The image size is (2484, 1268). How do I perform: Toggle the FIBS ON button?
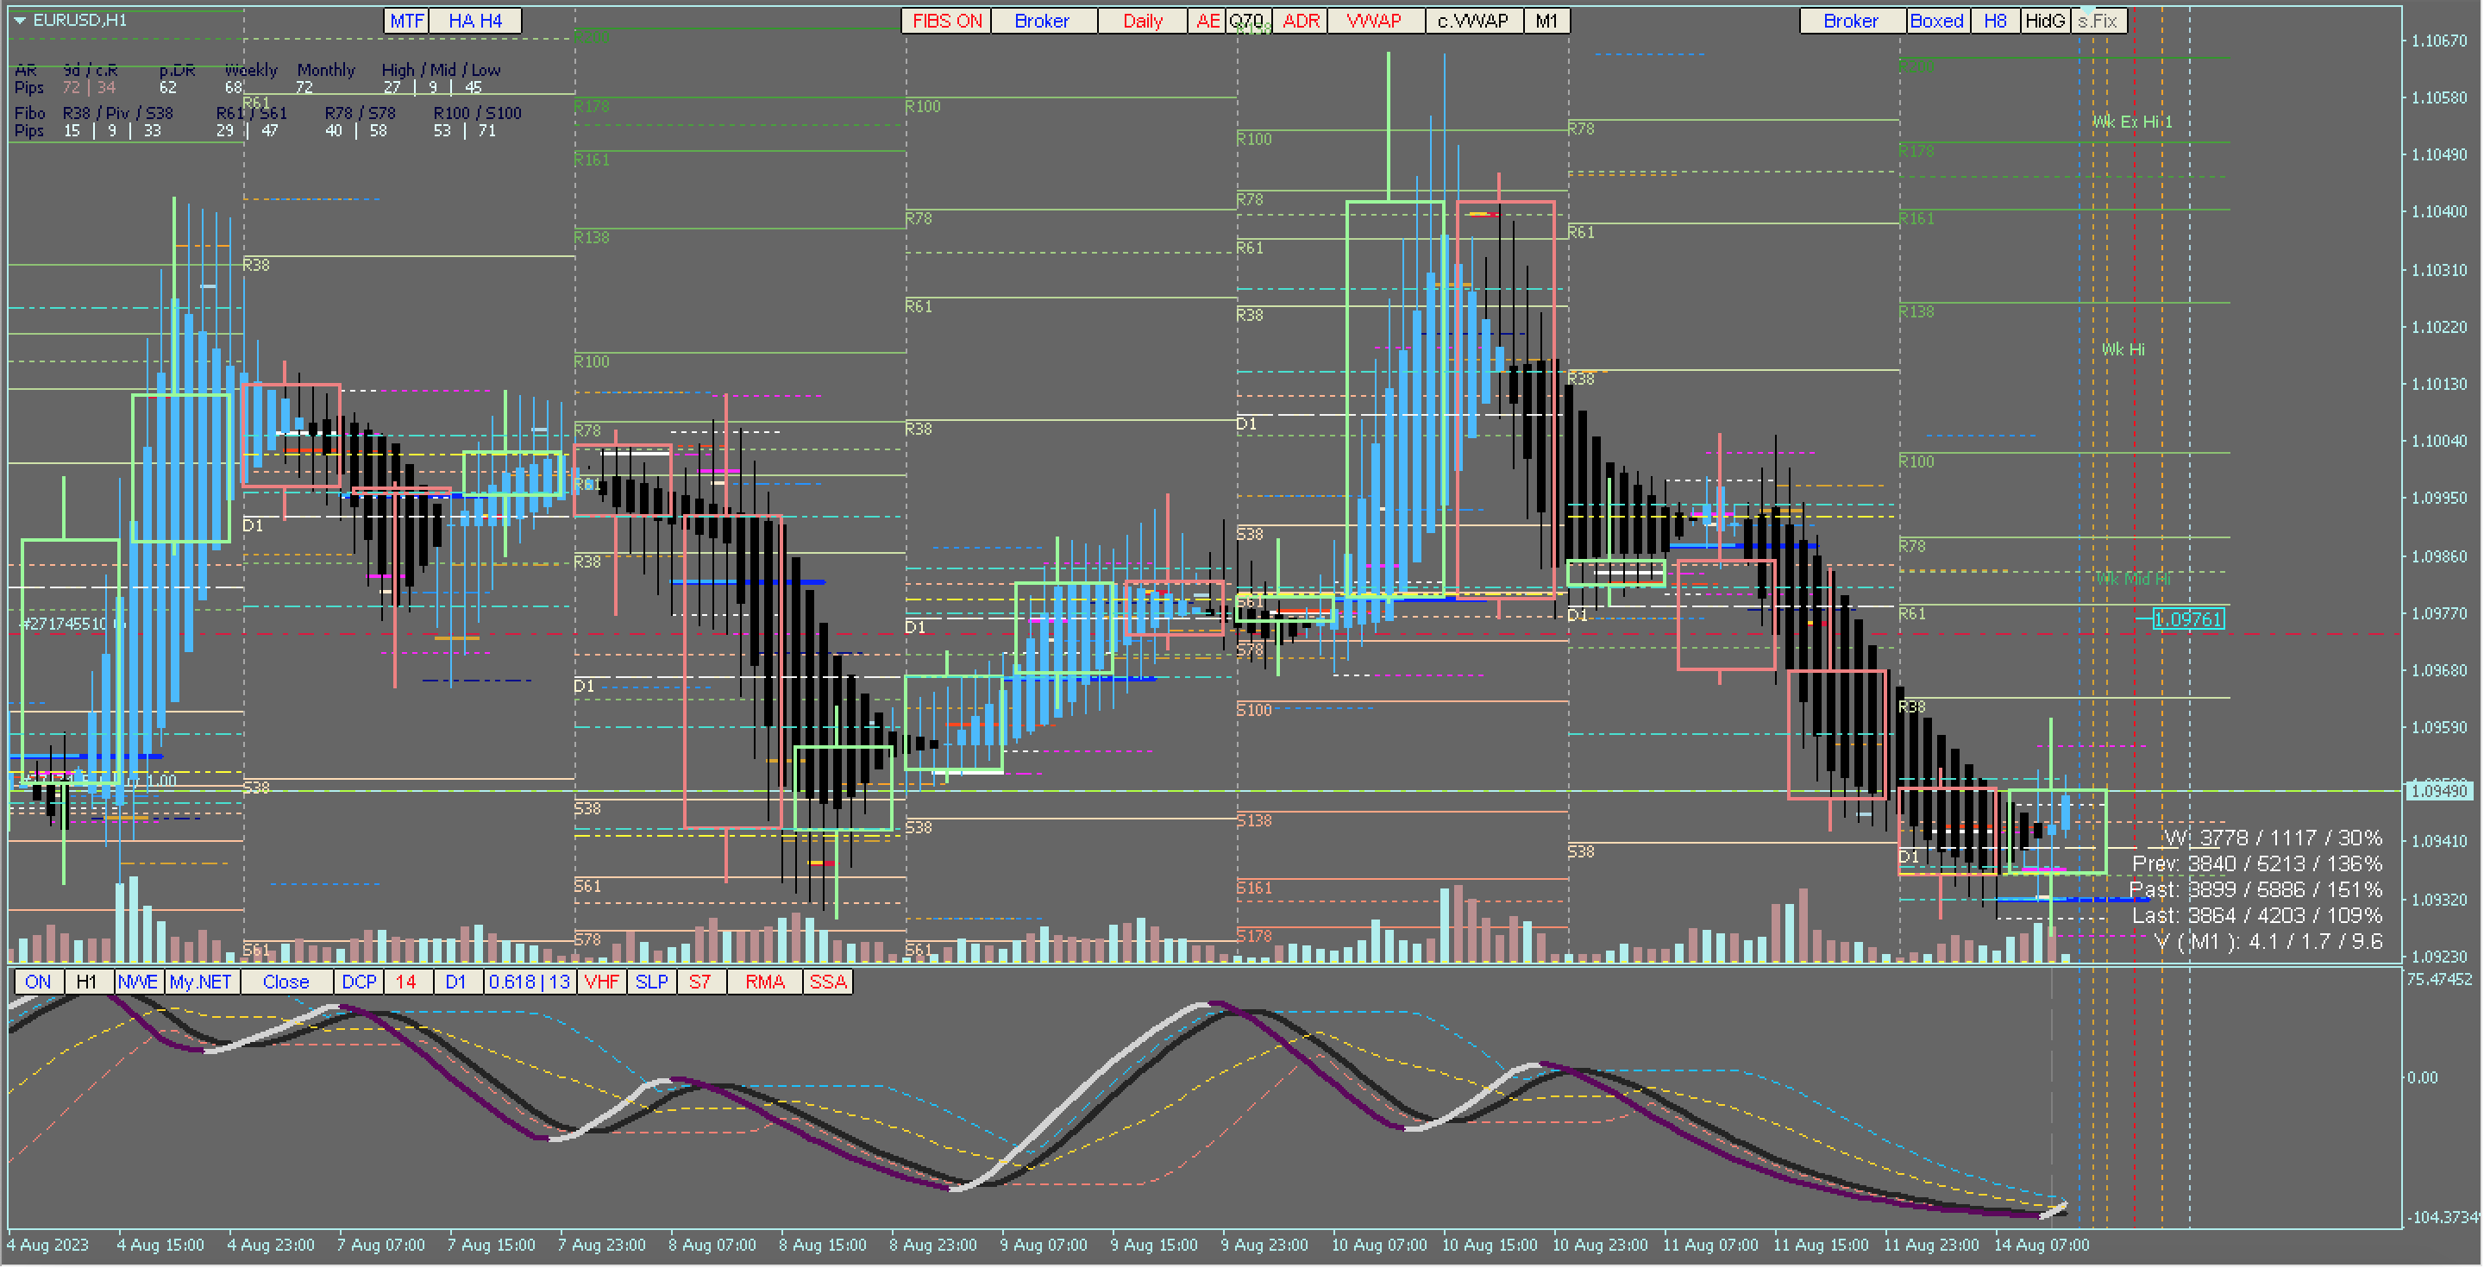tap(946, 22)
